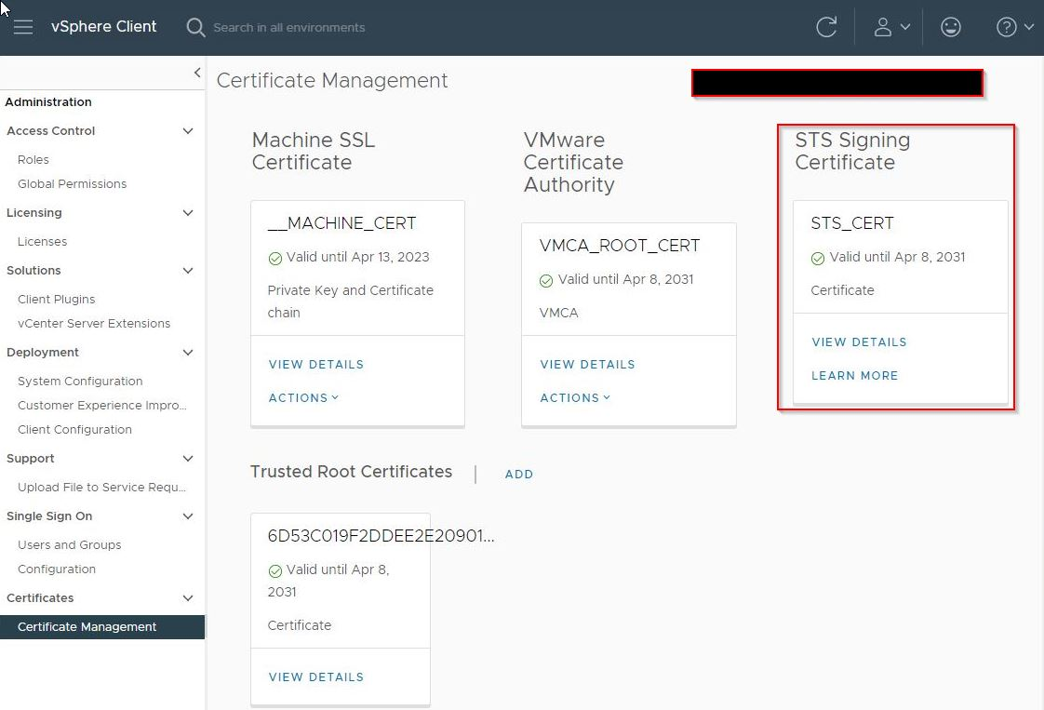Click LEARN MORE on STS Signing Certificate
This screenshot has width=1044, height=710.
[854, 376]
